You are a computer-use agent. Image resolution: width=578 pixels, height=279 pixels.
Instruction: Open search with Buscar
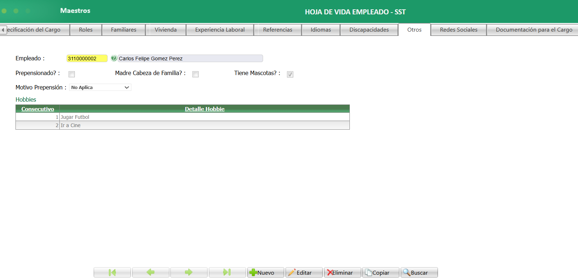[419, 273]
